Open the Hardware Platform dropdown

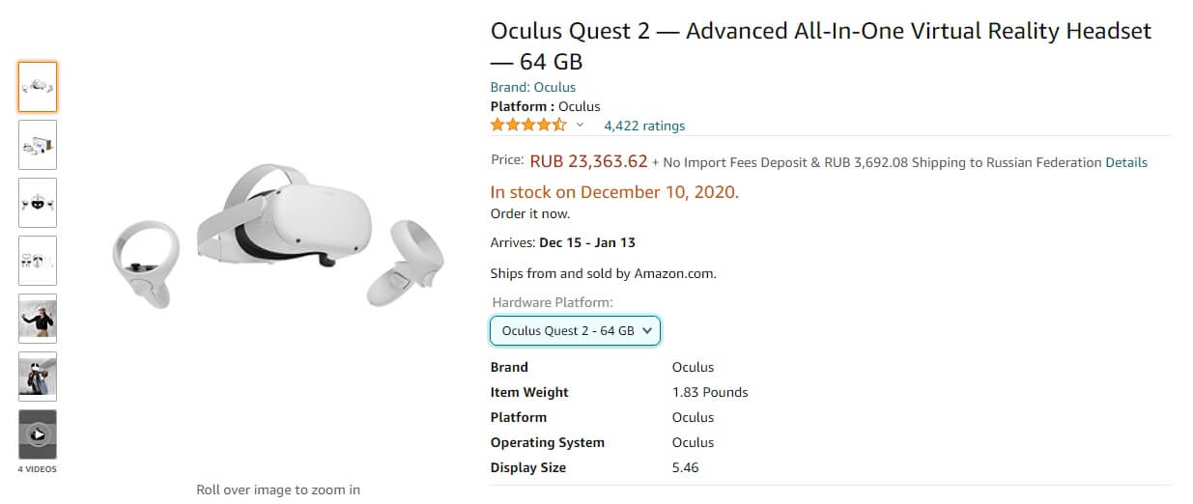(575, 330)
